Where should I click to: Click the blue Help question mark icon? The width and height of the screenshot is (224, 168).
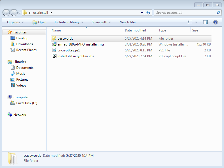216,22
